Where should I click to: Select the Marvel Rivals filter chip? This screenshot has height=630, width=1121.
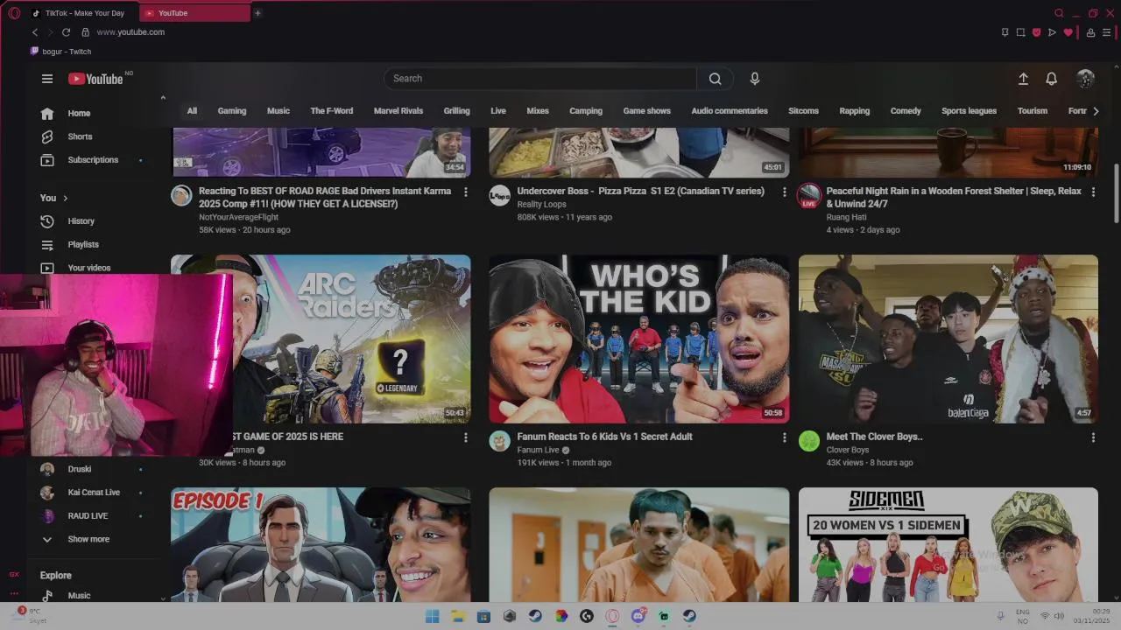pyautogui.click(x=398, y=111)
